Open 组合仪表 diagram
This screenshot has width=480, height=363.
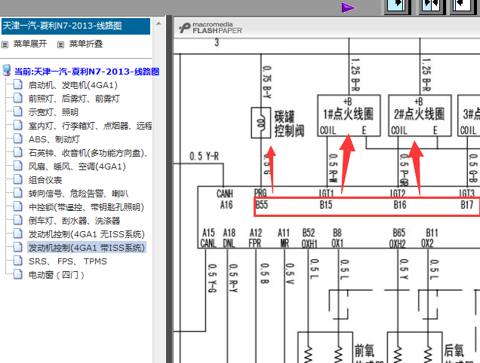point(45,180)
